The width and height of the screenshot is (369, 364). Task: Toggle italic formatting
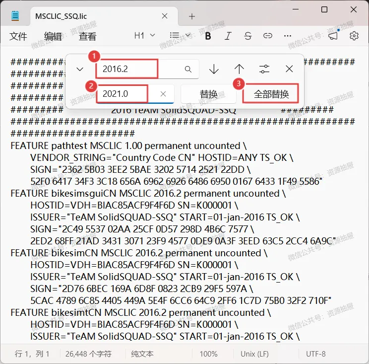click(x=228, y=36)
